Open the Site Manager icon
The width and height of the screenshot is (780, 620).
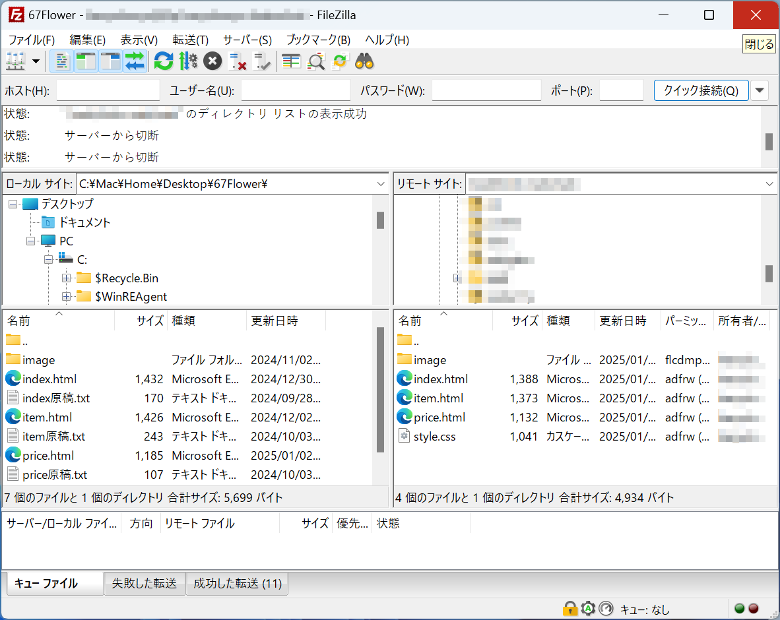pyautogui.click(x=15, y=61)
